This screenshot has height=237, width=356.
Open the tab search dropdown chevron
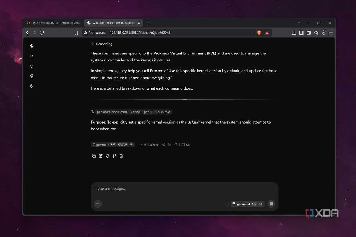[299, 23]
